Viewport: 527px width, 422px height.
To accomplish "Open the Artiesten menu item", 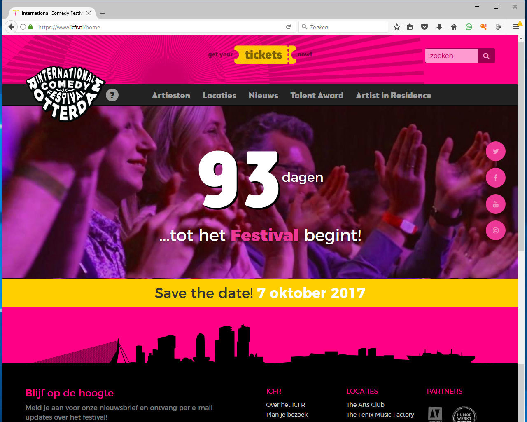I will point(171,96).
